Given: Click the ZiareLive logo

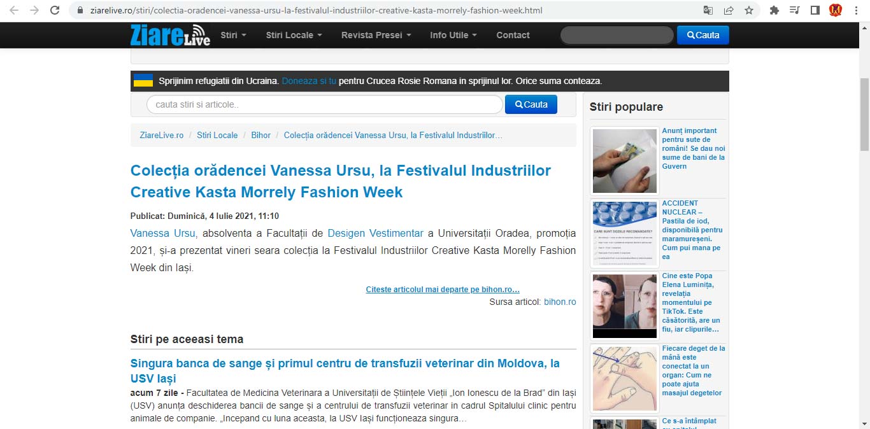Looking at the screenshot, I should (170, 35).
